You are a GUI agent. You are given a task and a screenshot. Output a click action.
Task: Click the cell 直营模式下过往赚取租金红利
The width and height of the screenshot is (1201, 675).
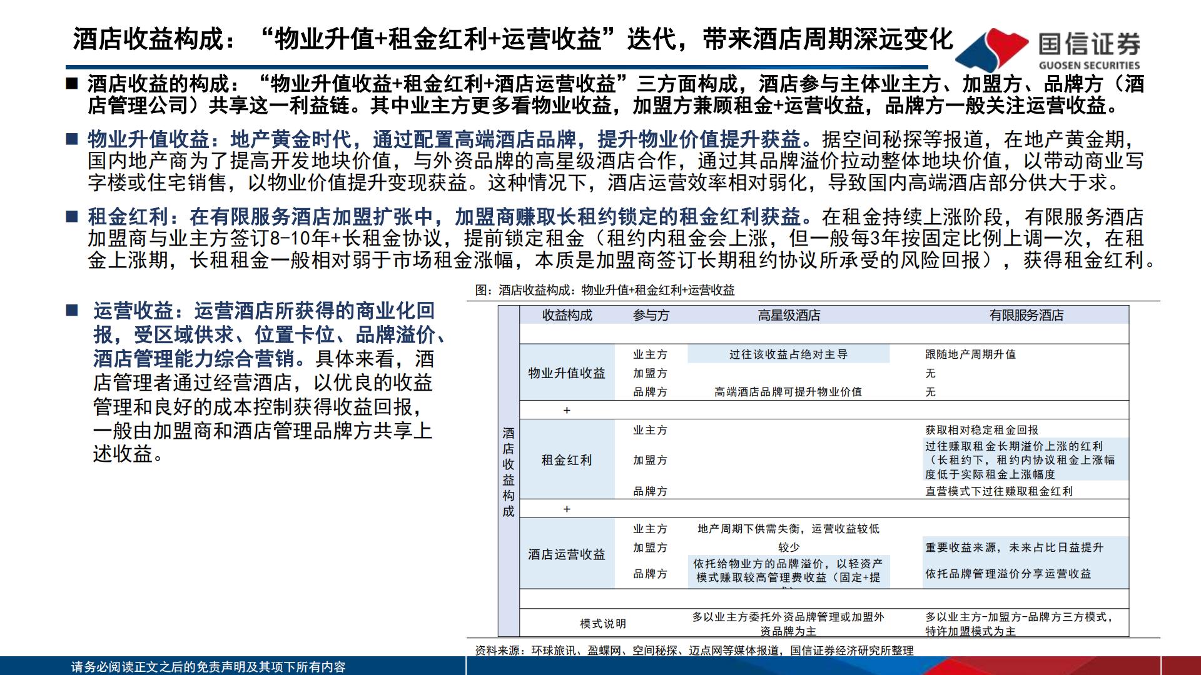click(999, 491)
